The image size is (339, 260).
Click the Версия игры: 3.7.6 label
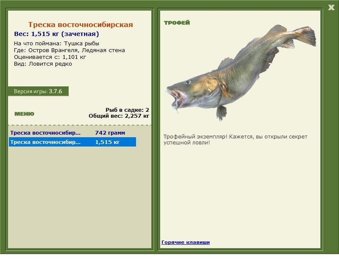point(38,91)
